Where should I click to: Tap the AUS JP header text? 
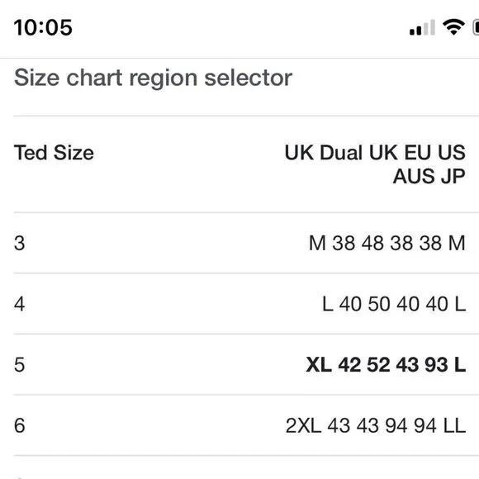pyautogui.click(x=429, y=176)
